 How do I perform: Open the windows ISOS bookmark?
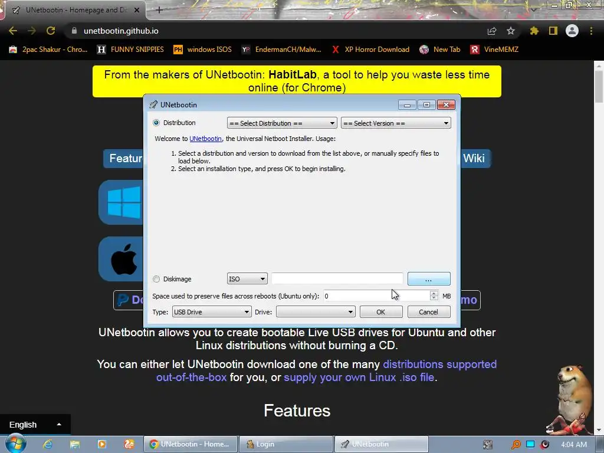[203, 50]
